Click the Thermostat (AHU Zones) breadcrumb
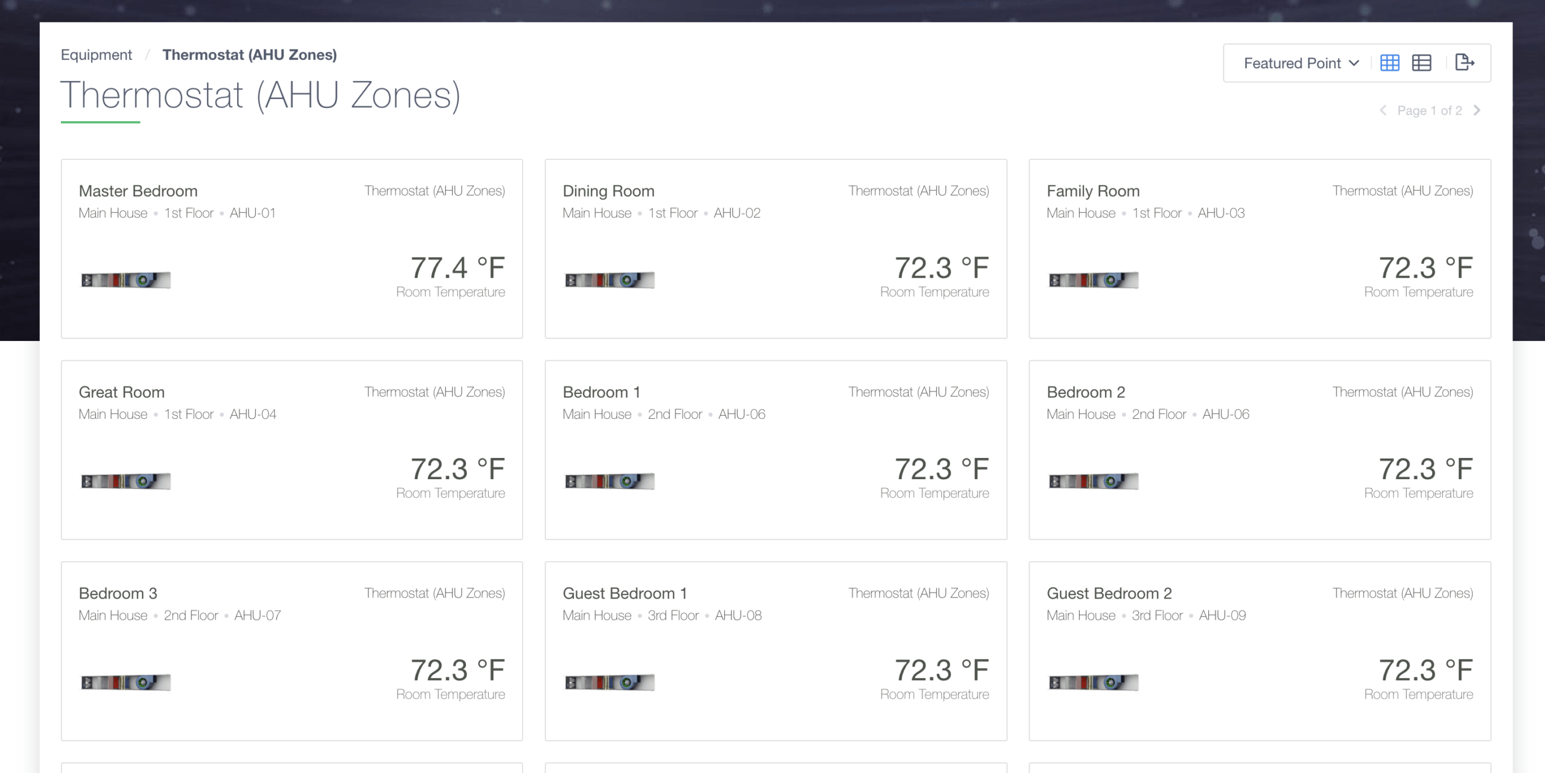This screenshot has height=773, width=1545. (x=249, y=55)
